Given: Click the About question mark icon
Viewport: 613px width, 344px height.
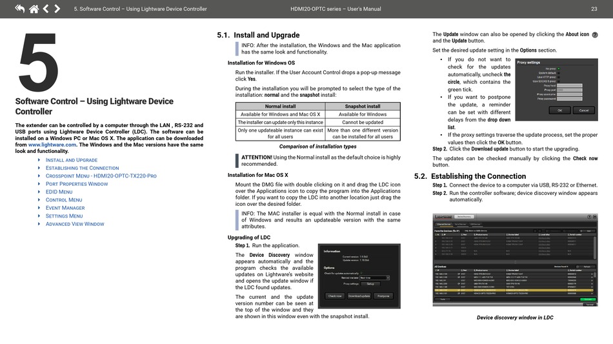Looking at the screenshot, I should point(595,35).
